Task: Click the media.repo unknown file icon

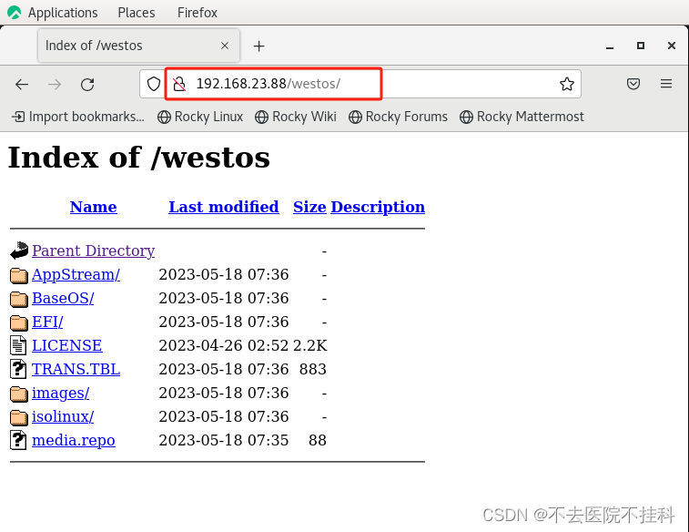Action: (18, 440)
